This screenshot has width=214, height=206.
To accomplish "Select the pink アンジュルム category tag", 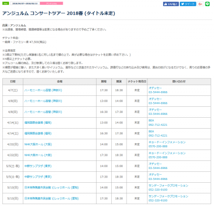I will tap(51, 3).
